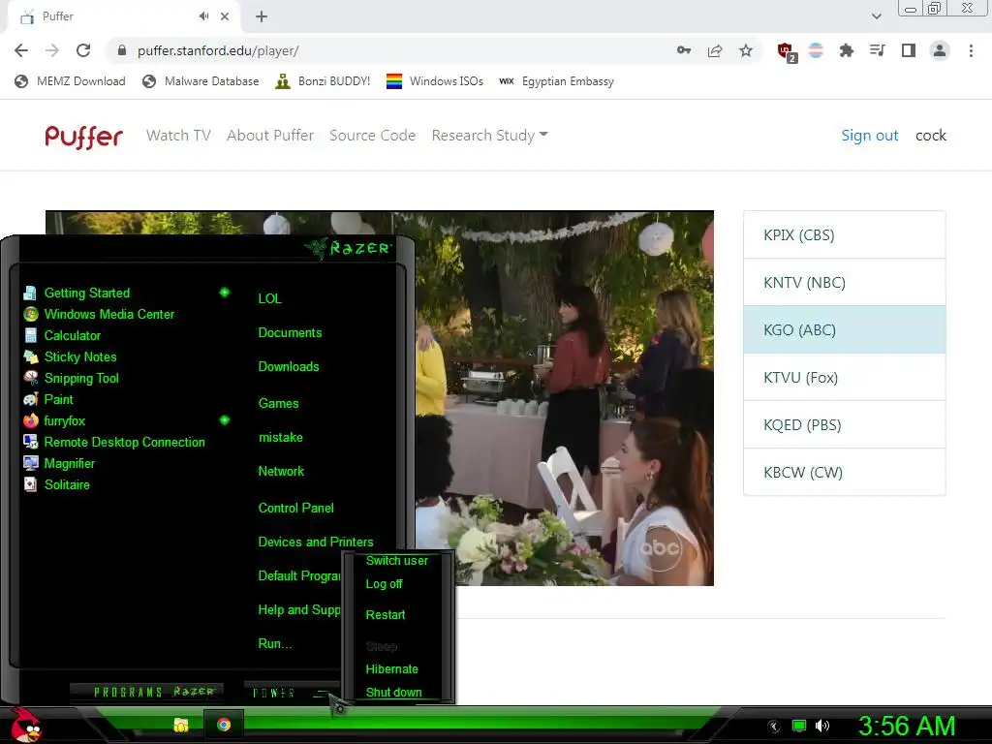
Task: Open Paint from Start menu
Action: 48,399
